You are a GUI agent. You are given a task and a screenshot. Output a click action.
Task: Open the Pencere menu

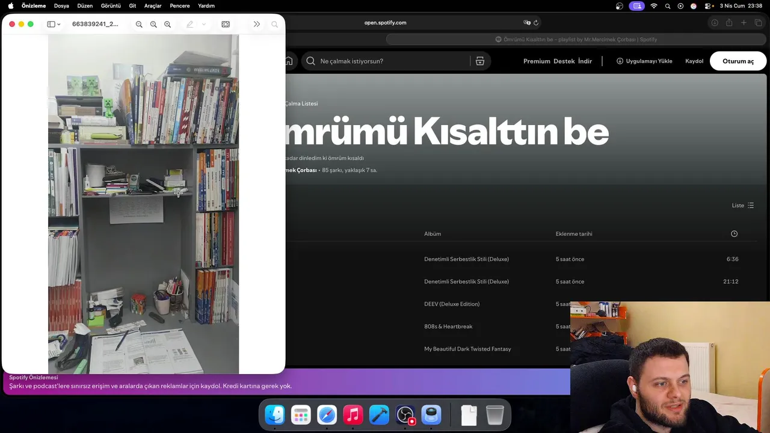[180, 5]
